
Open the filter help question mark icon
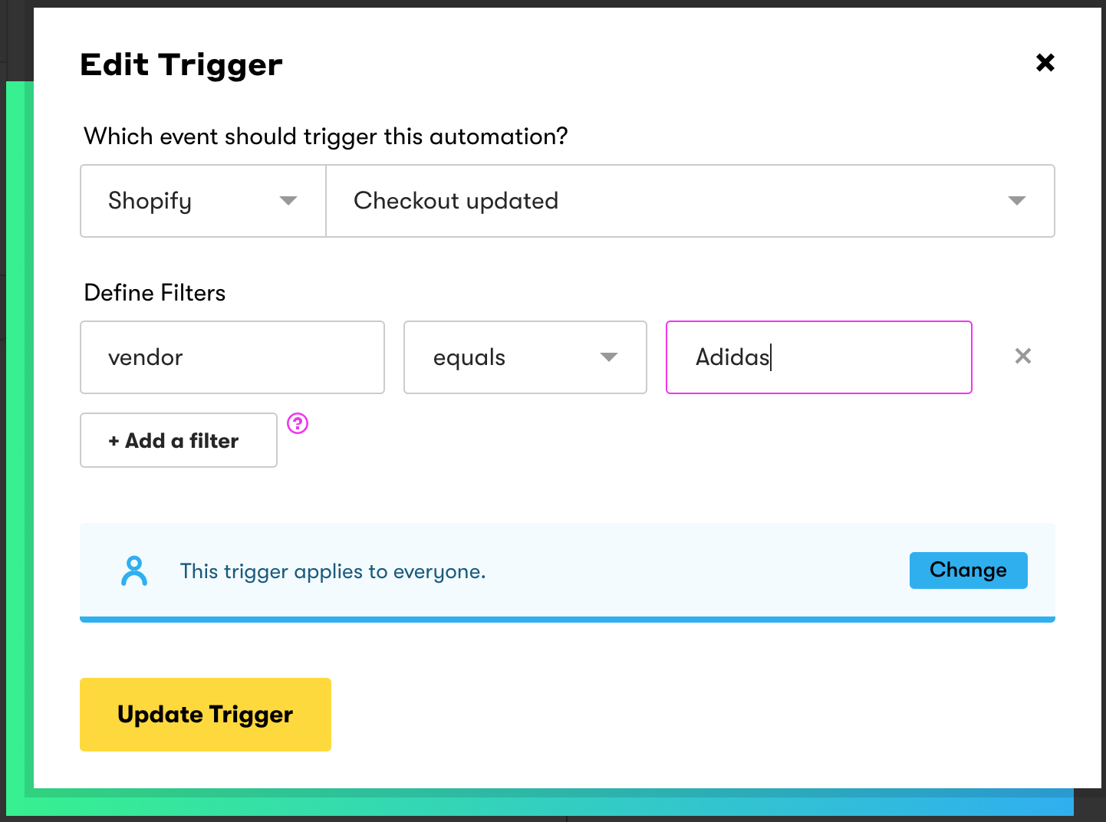click(x=298, y=423)
